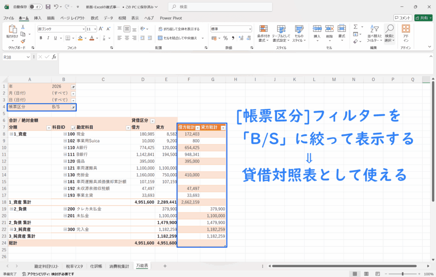Screen dimensions: 436x277
Task: Toggle the AutoSave (自動保存) switch
Action: 36,7
